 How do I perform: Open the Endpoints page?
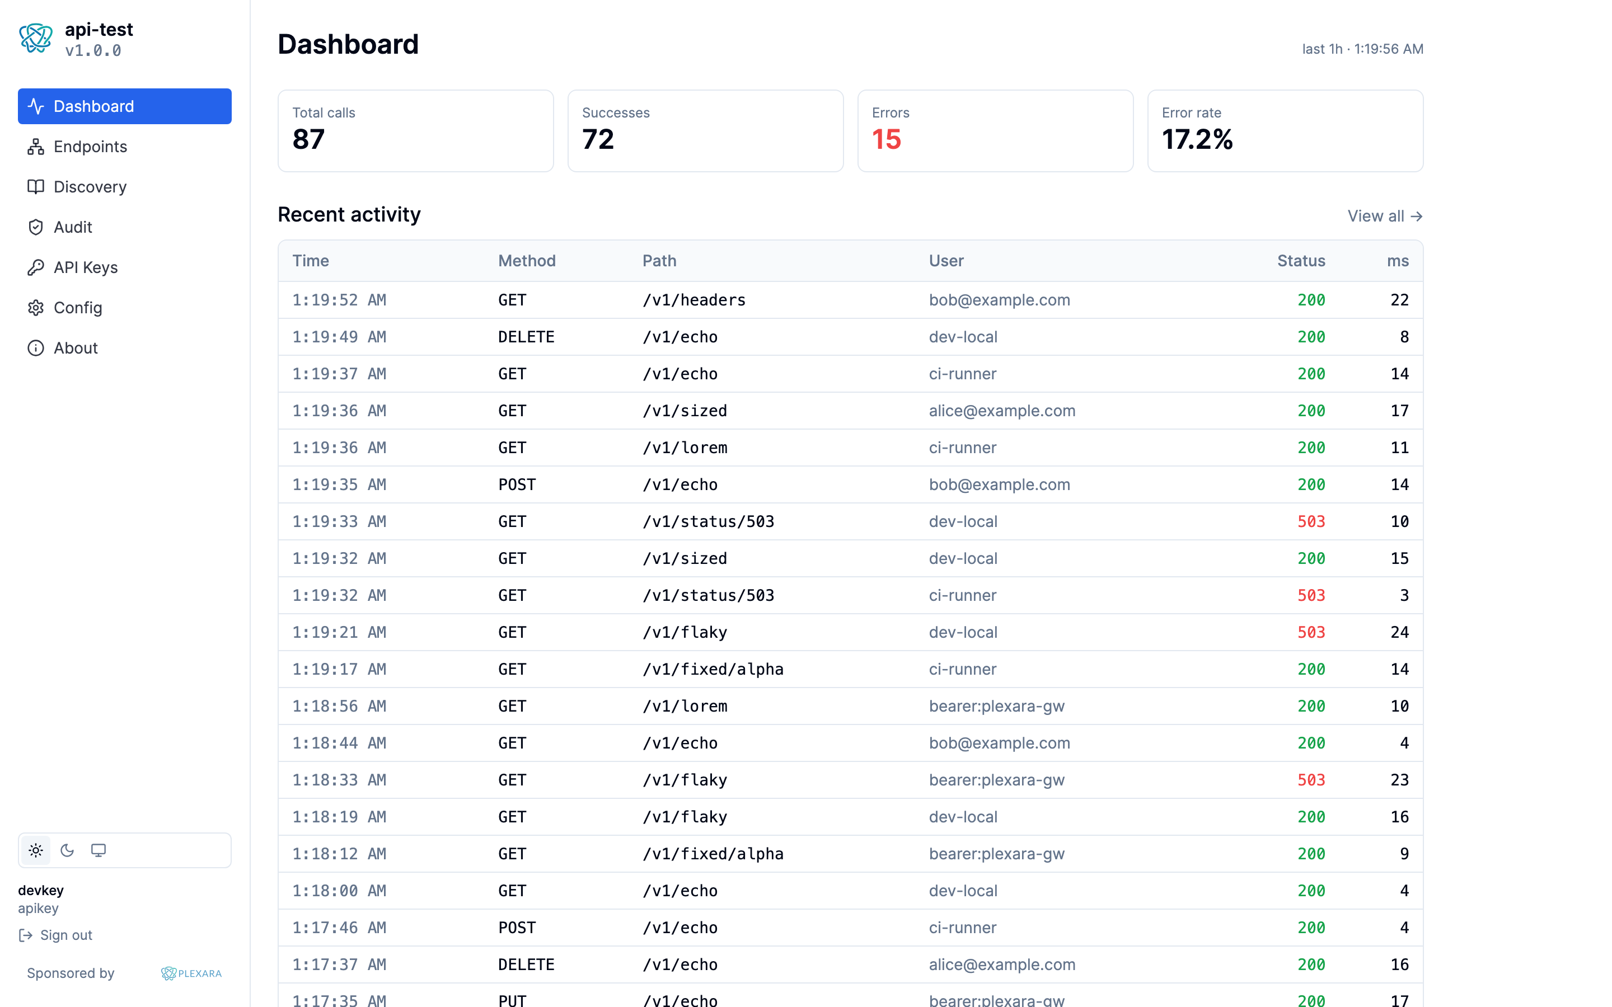[x=125, y=147]
